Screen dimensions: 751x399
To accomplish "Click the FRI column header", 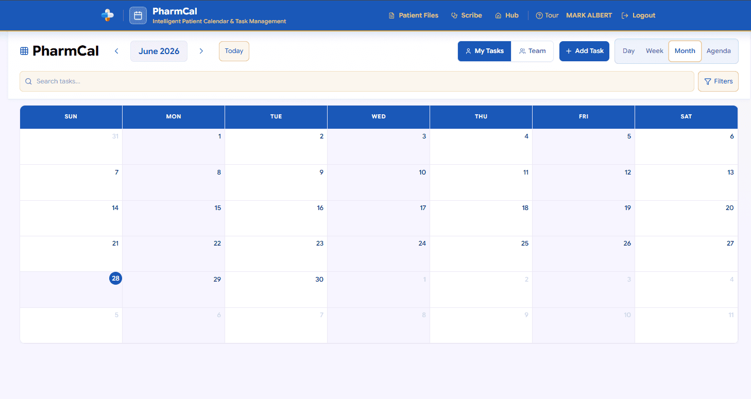I will [584, 117].
